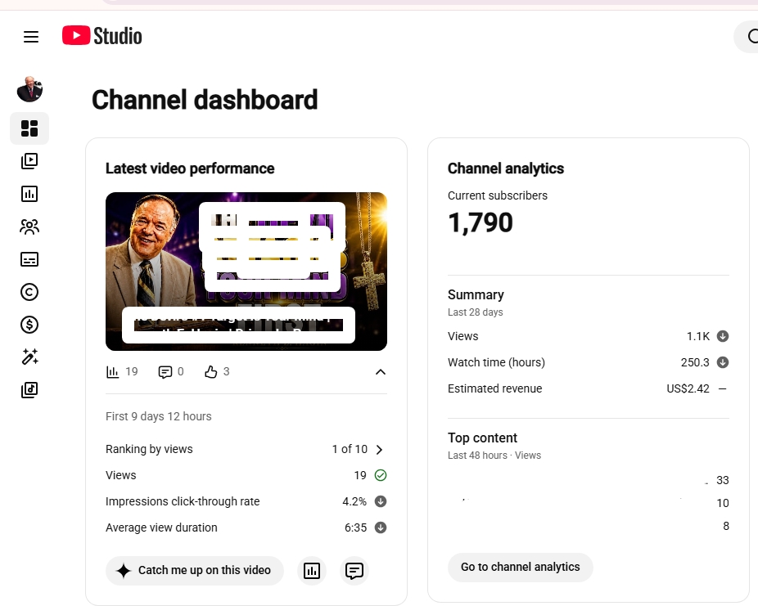
Task: Select the Dashboard sidebar icon
Action: pos(29,128)
